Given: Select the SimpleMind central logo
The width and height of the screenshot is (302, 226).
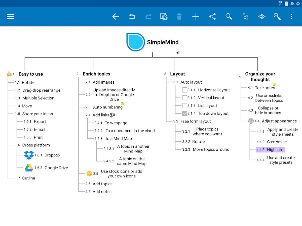Looking at the screenshot, I should (x=136, y=42).
